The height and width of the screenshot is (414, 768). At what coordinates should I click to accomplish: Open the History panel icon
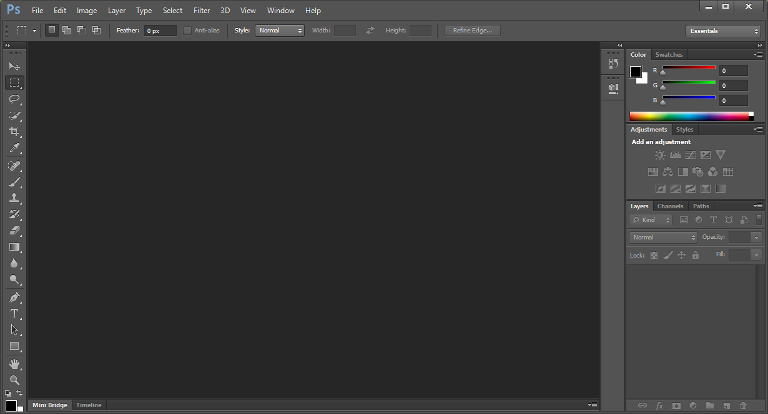613,64
